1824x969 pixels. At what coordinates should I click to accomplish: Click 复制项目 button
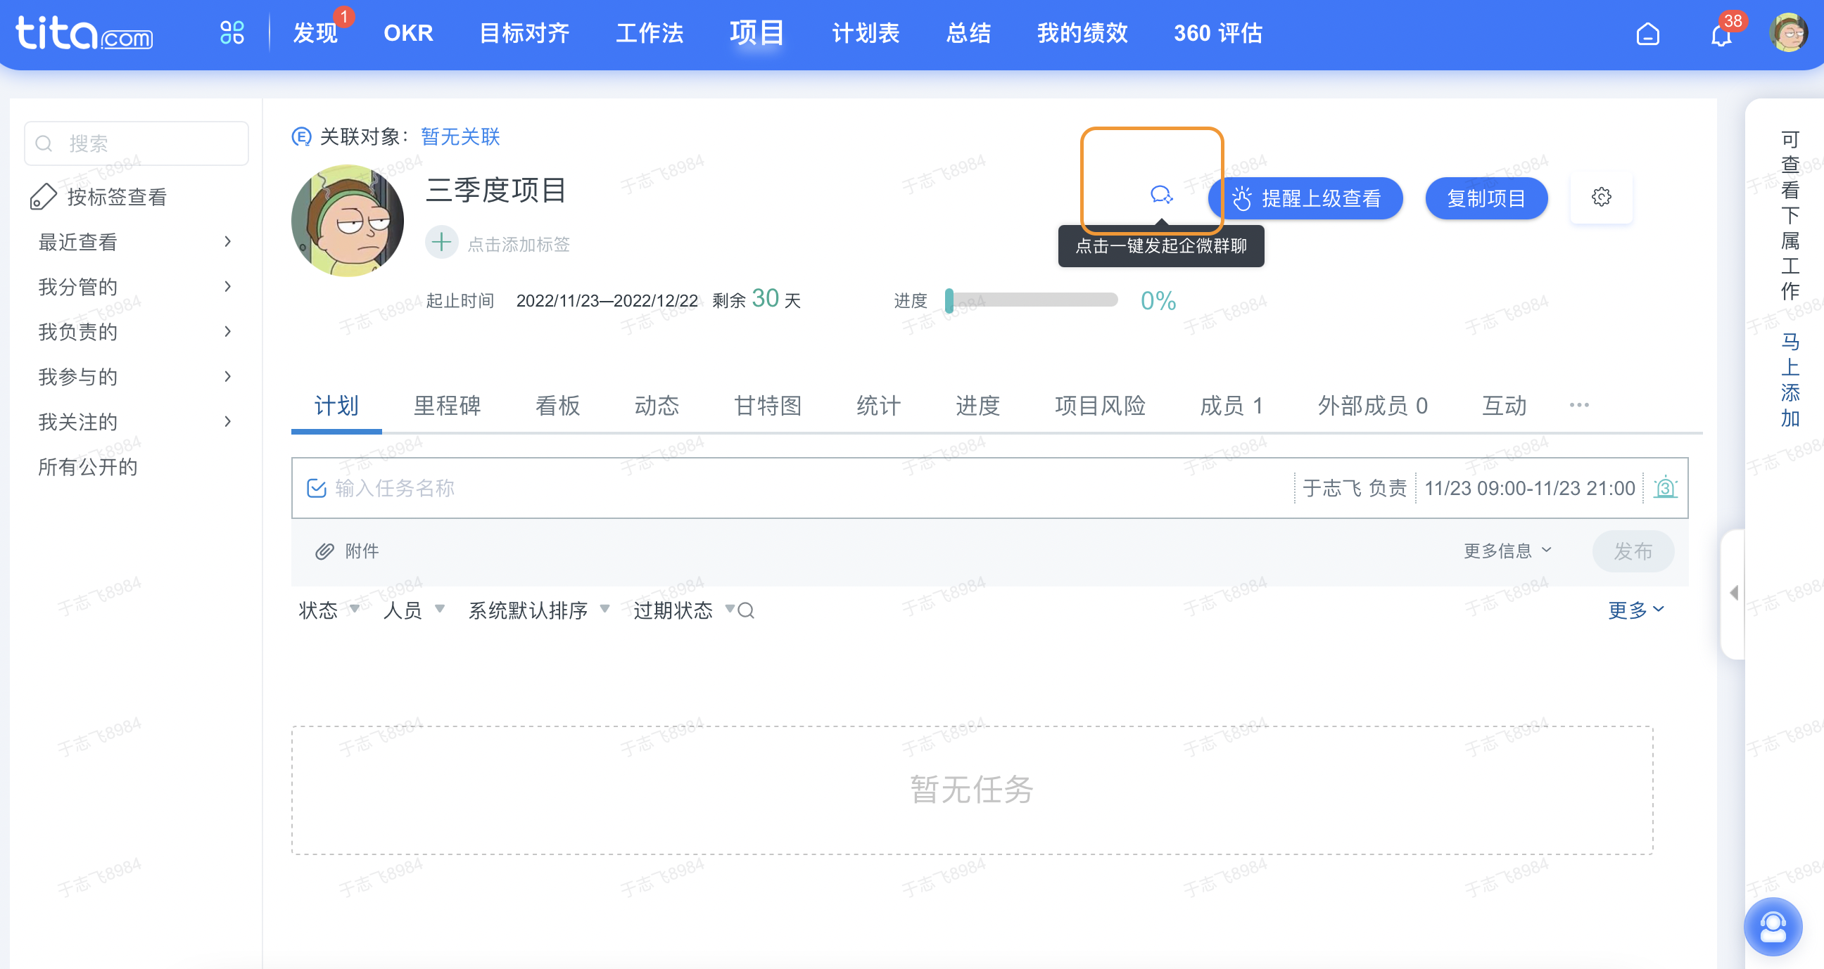(x=1488, y=199)
